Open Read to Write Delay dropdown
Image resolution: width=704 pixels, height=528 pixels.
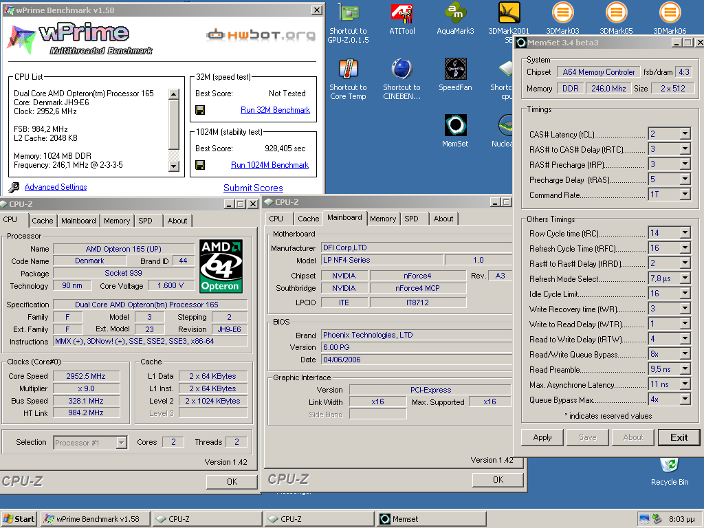(x=685, y=339)
